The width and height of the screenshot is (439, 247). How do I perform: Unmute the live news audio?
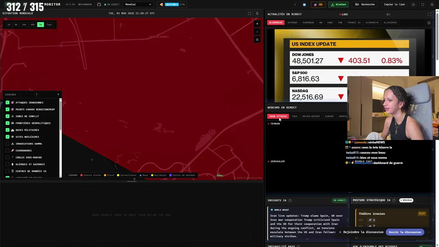[x=388, y=14]
